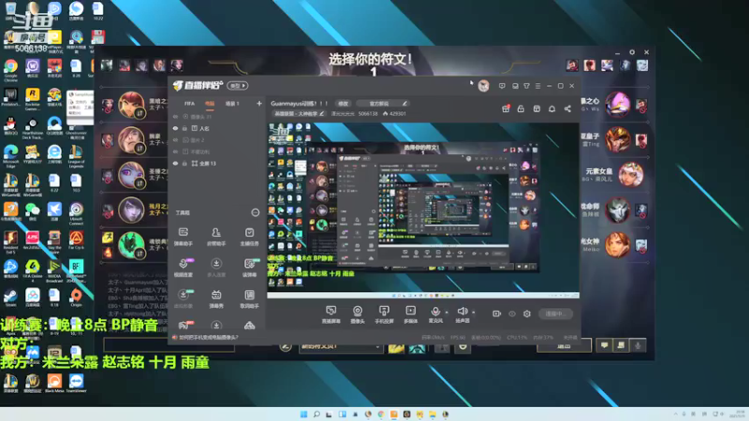
Task: Select the 全屏 13 source row
Action: coord(217,163)
